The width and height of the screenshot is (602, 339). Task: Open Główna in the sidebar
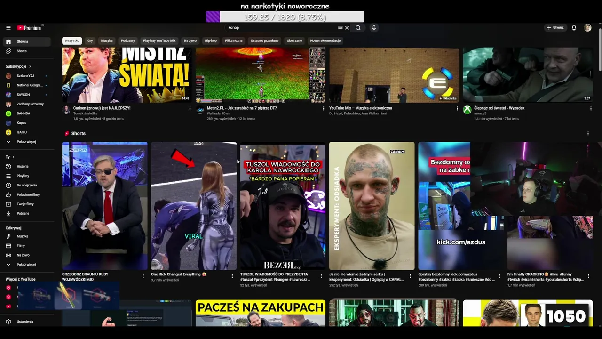tap(27, 41)
